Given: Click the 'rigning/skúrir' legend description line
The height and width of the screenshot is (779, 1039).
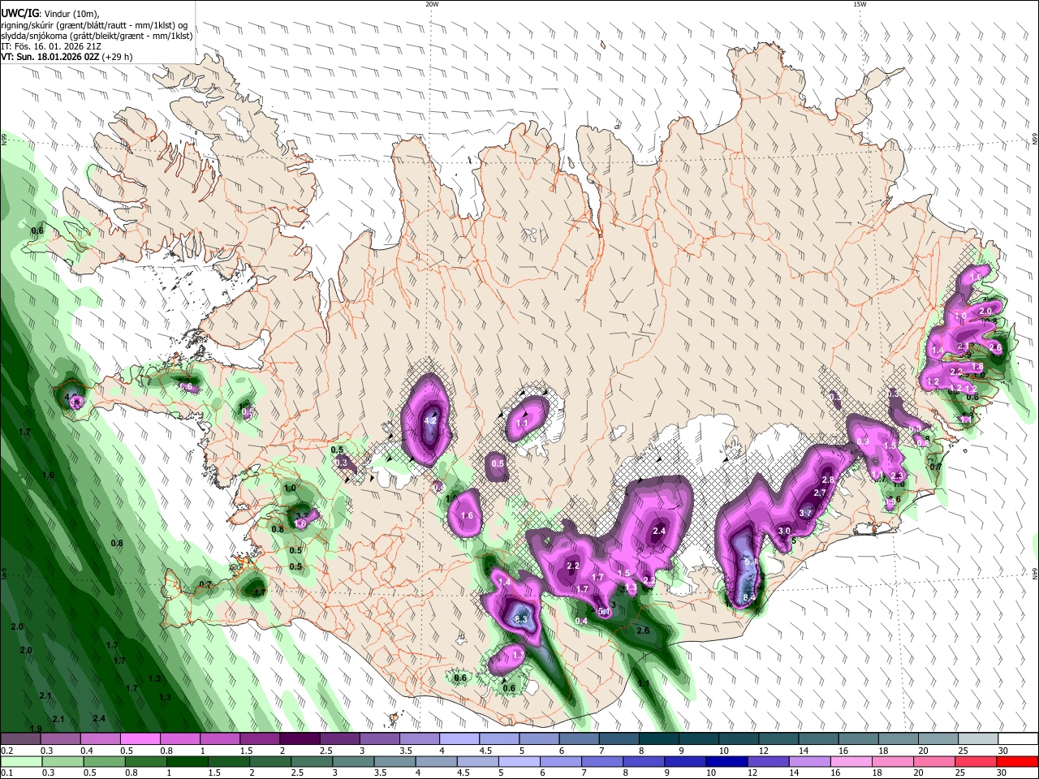Looking at the screenshot, I should pyautogui.click(x=94, y=24).
